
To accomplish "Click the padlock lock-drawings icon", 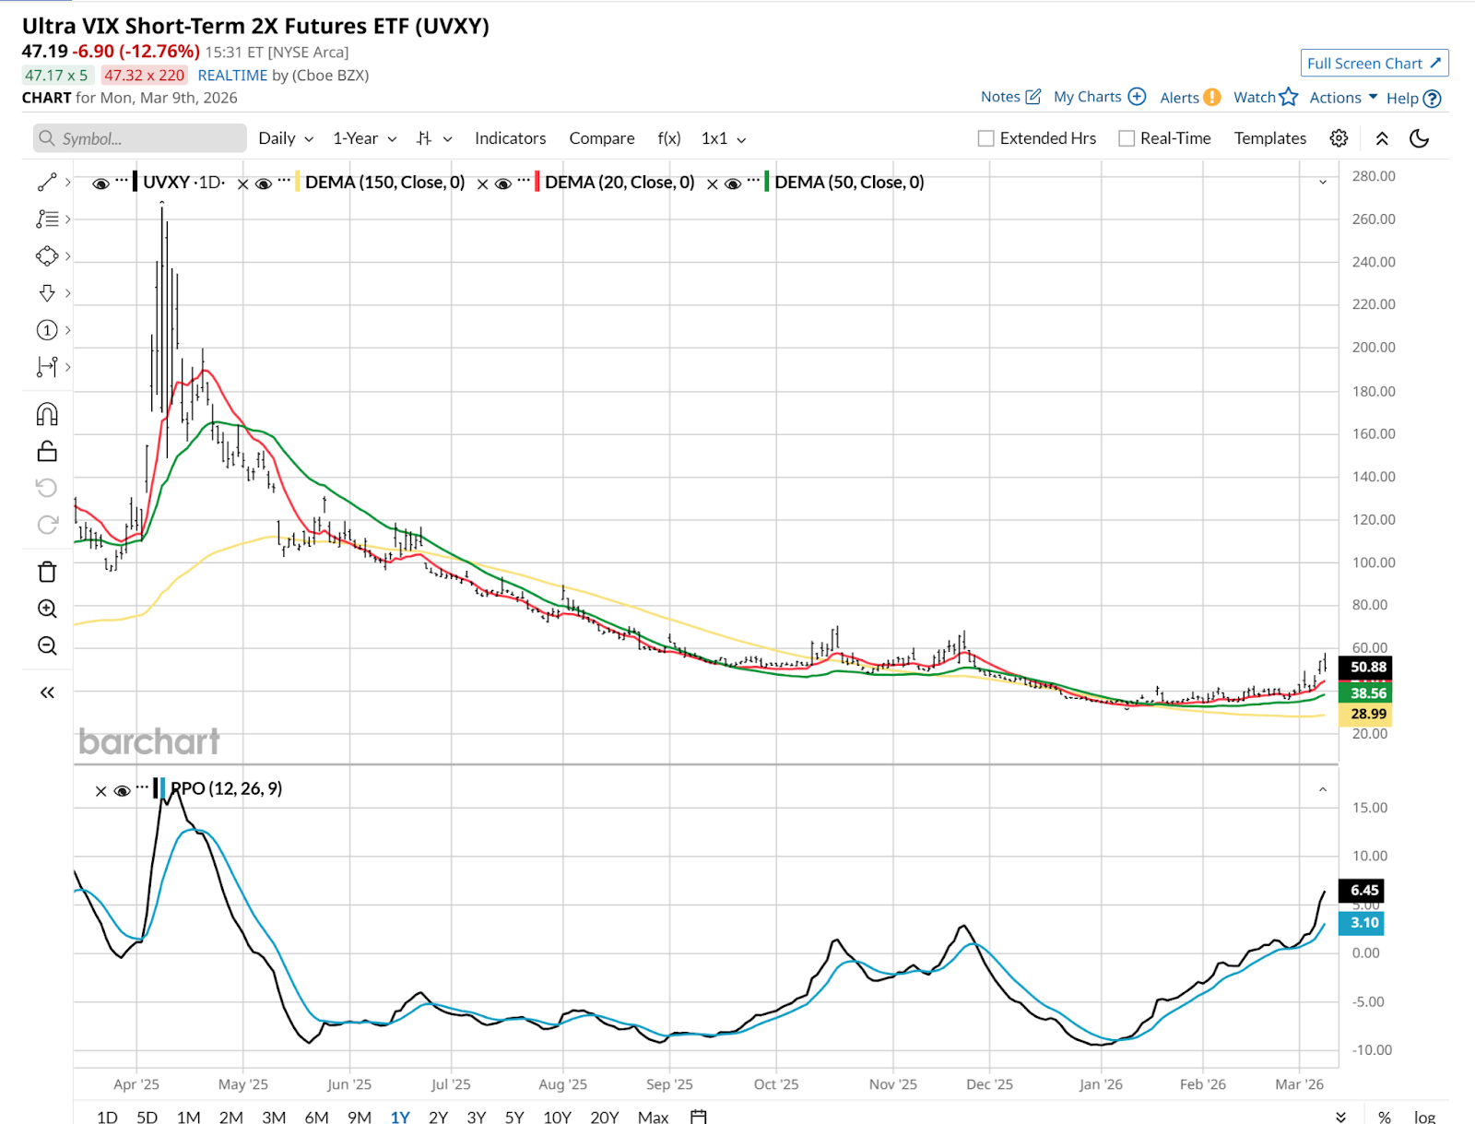I will (47, 451).
